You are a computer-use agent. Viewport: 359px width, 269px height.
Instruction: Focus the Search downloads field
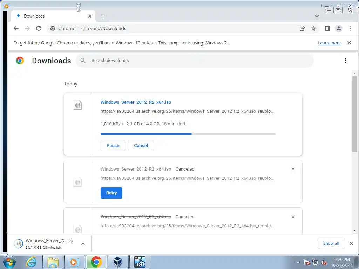pos(195,61)
